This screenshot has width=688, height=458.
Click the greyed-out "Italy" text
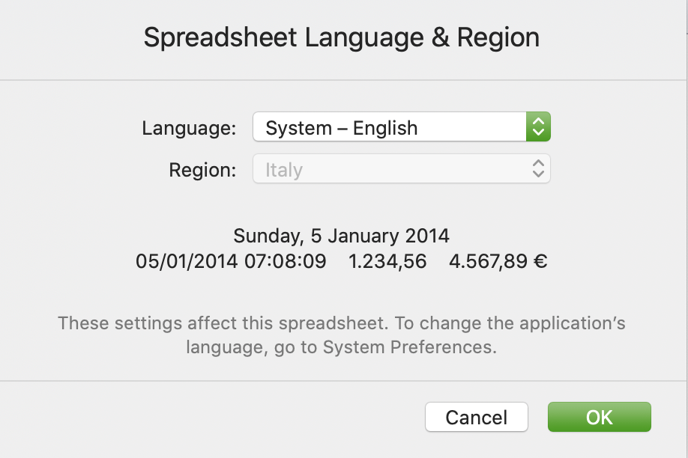click(x=284, y=170)
